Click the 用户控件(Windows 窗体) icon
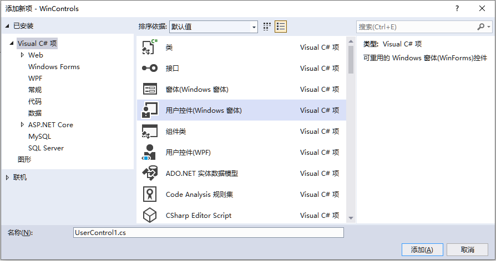Screen dimensions: 496x261 150,110
